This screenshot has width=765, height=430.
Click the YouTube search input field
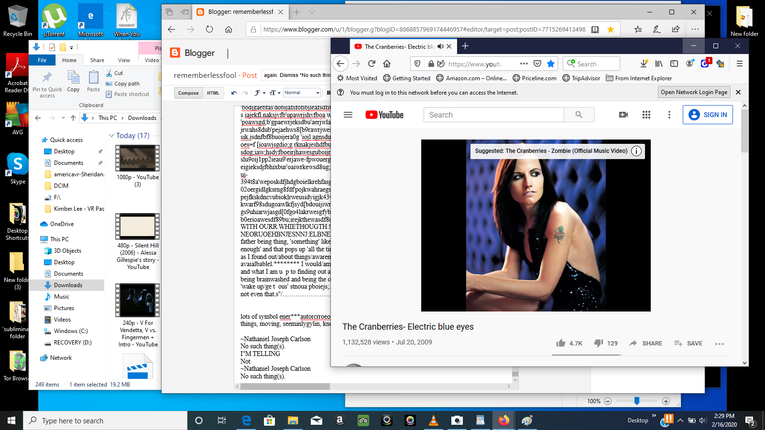point(493,115)
